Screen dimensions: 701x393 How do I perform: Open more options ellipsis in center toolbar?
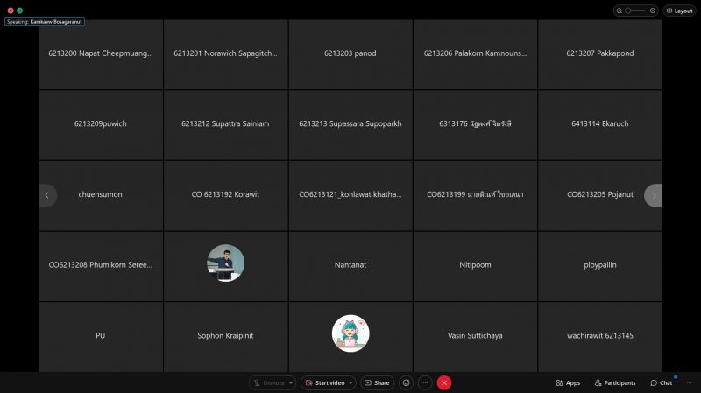[425, 382]
